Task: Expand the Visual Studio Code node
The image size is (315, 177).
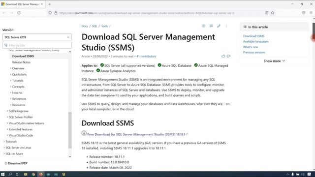Action: 7,136
